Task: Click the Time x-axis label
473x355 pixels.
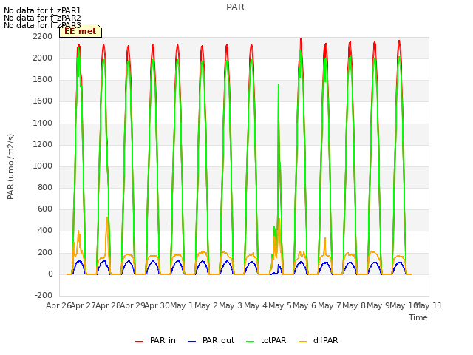Action: point(418,317)
